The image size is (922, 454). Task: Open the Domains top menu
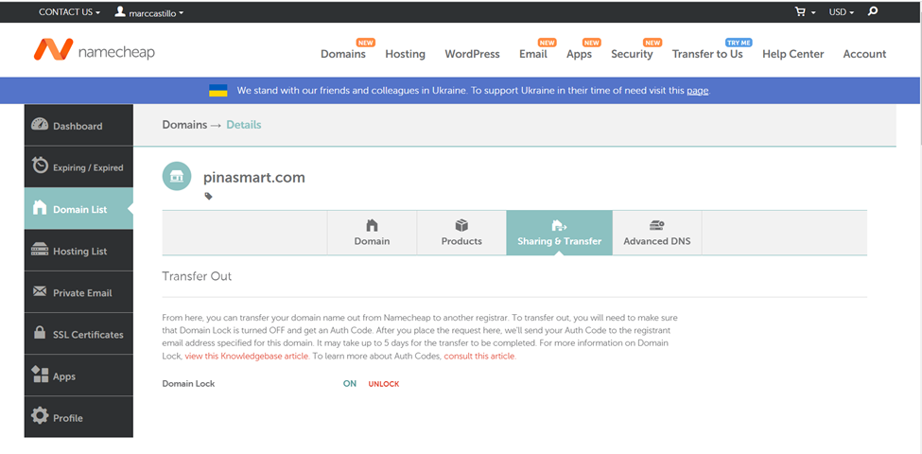tap(343, 54)
